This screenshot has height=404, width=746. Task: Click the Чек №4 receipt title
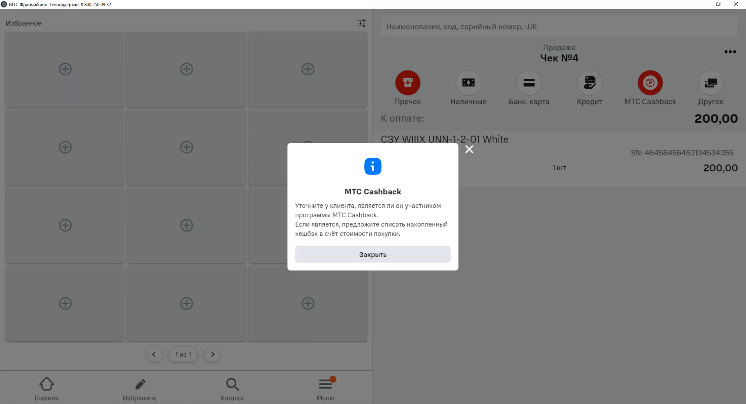pos(559,58)
